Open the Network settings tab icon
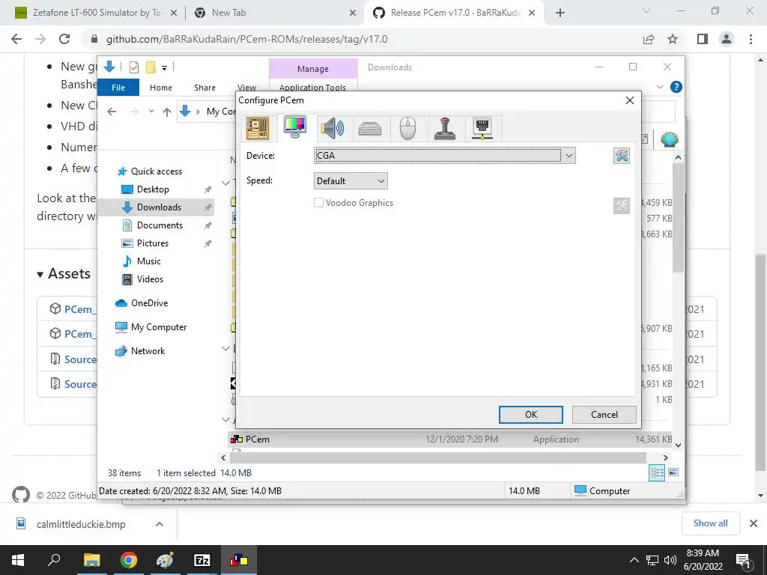The width and height of the screenshot is (767, 575). (x=482, y=129)
